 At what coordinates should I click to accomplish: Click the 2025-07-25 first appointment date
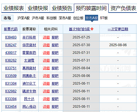(81, 37)
